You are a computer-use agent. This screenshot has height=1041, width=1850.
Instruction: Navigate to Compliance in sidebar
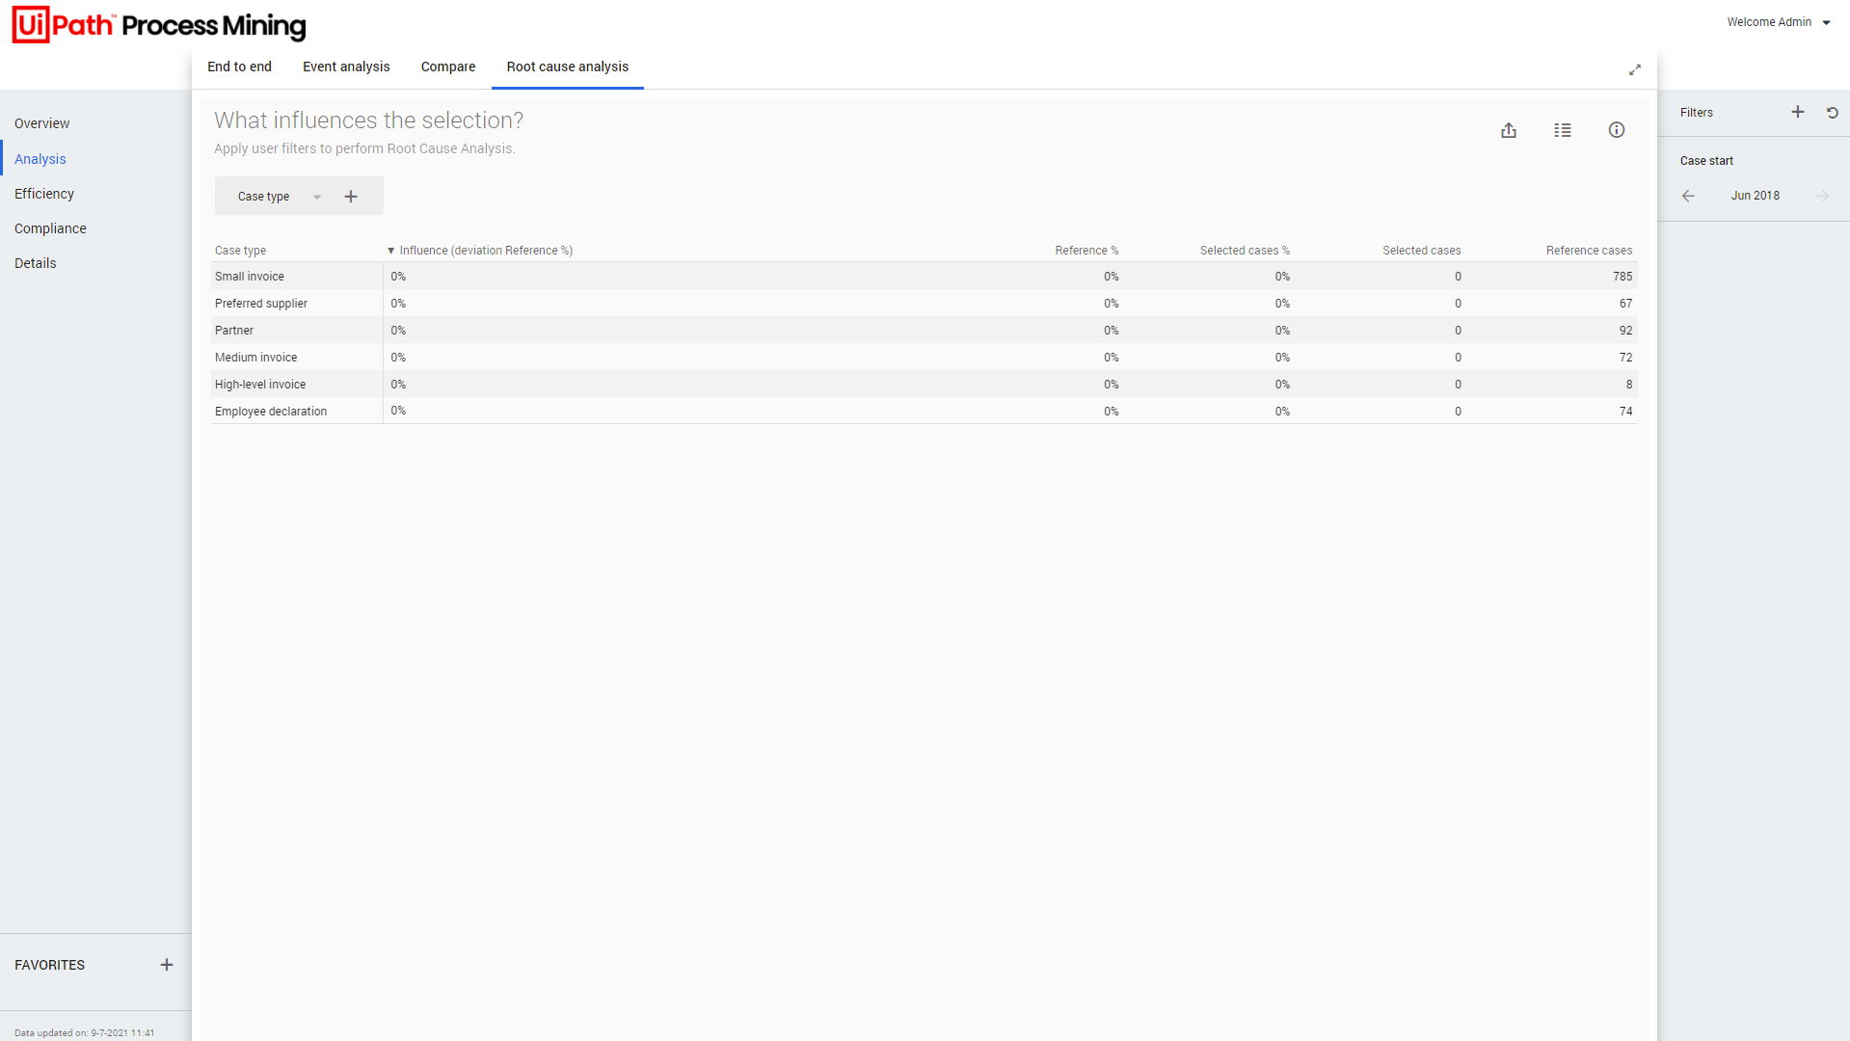coord(50,228)
